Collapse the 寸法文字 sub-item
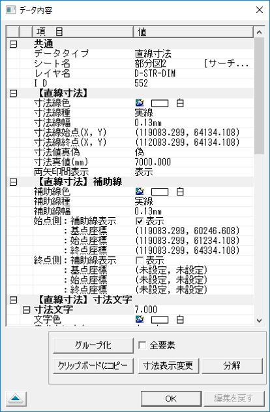Viewport: 270px width, 412px height. point(26,310)
